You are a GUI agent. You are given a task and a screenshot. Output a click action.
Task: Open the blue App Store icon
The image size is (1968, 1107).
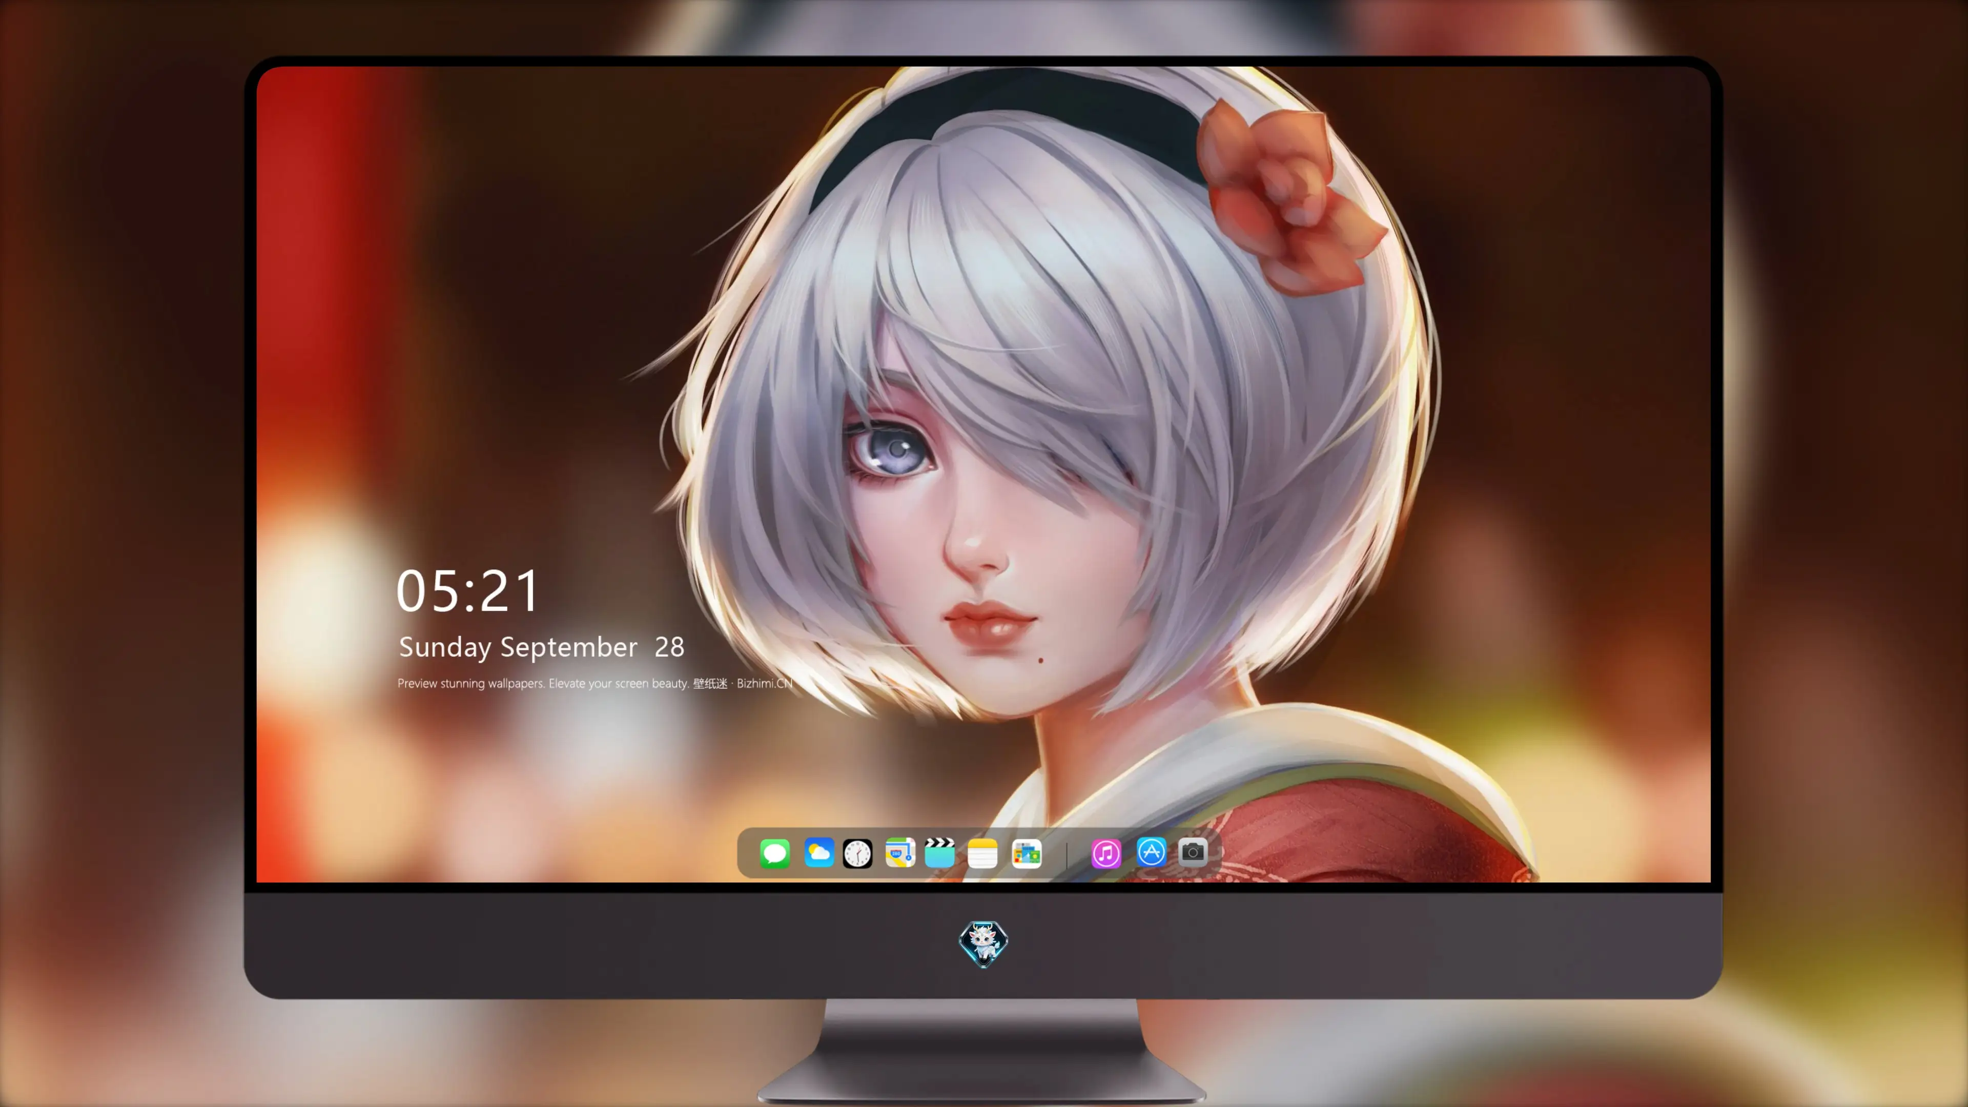pyautogui.click(x=1151, y=852)
